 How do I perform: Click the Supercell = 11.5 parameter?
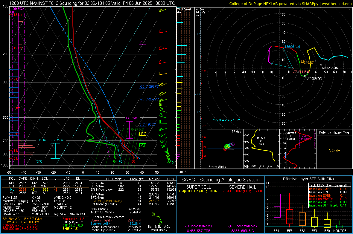coord(73,219)
